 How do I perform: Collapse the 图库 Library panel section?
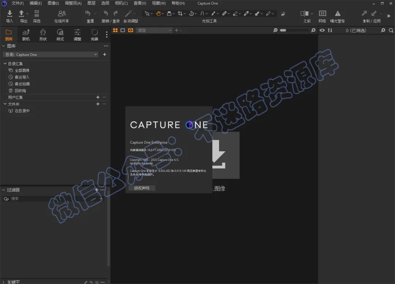point(4,46)
